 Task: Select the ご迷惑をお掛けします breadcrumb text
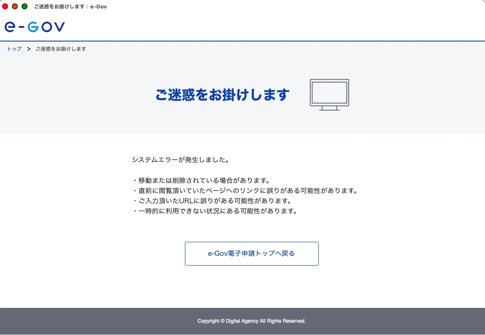[61, 49]
